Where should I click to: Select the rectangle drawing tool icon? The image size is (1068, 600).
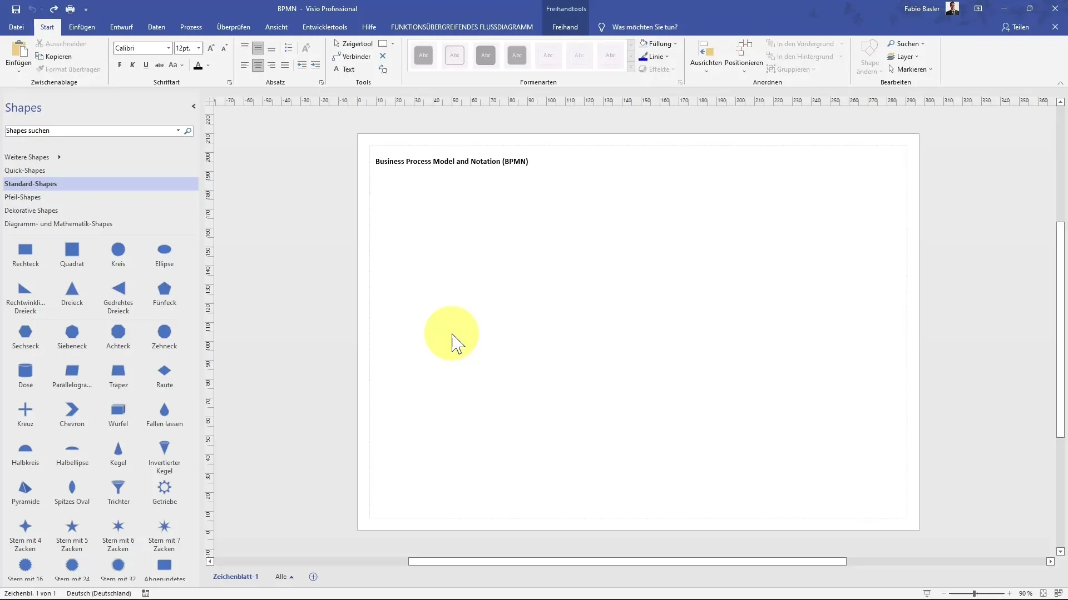click(383, 43)
